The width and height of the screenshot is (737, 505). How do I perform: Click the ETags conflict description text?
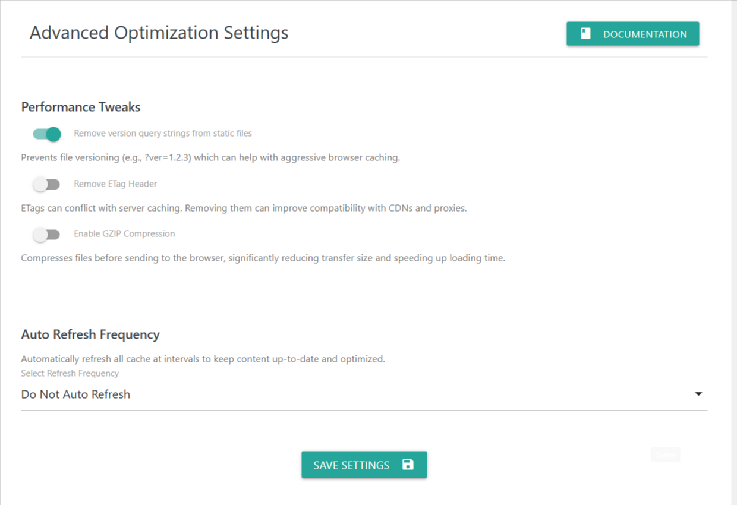pyautogui.click(x=244, y=209)
